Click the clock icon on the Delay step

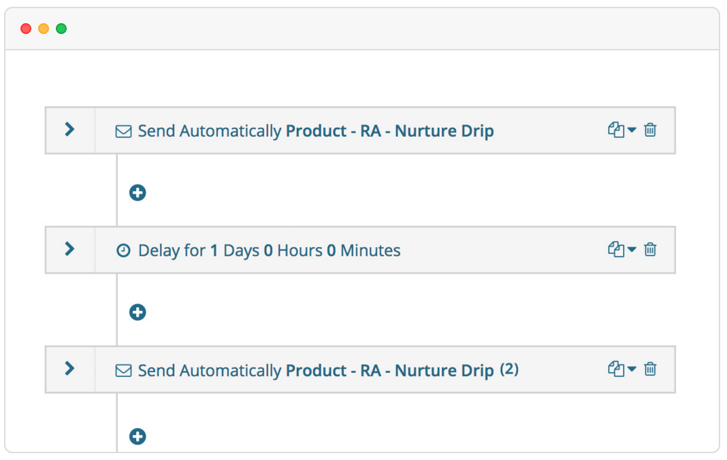tap(123, 251)
